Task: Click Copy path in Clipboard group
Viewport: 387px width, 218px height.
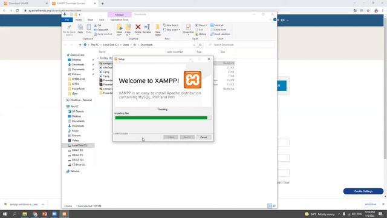Action: [x=101, y=30]
